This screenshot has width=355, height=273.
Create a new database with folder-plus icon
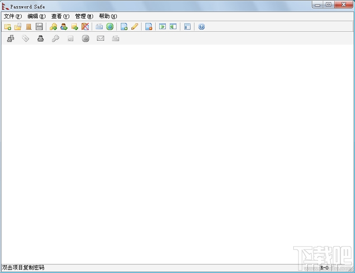[x=7, y=27]
